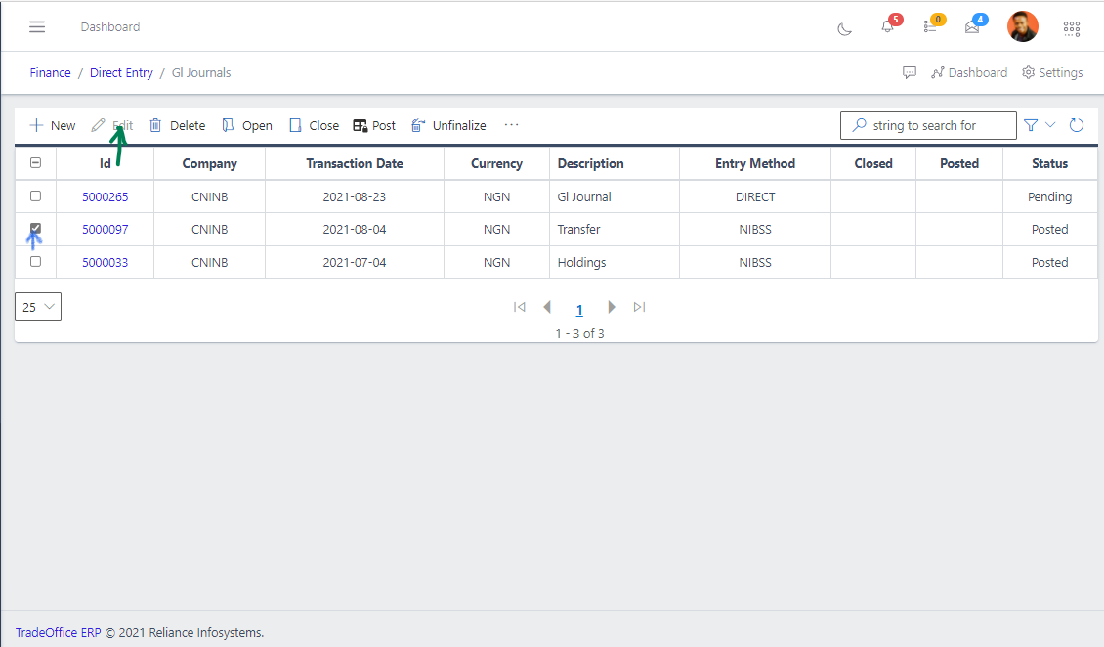This screenshot has height=647, width=1104.
Task: Sort by Status column header
Action: 1050,163
